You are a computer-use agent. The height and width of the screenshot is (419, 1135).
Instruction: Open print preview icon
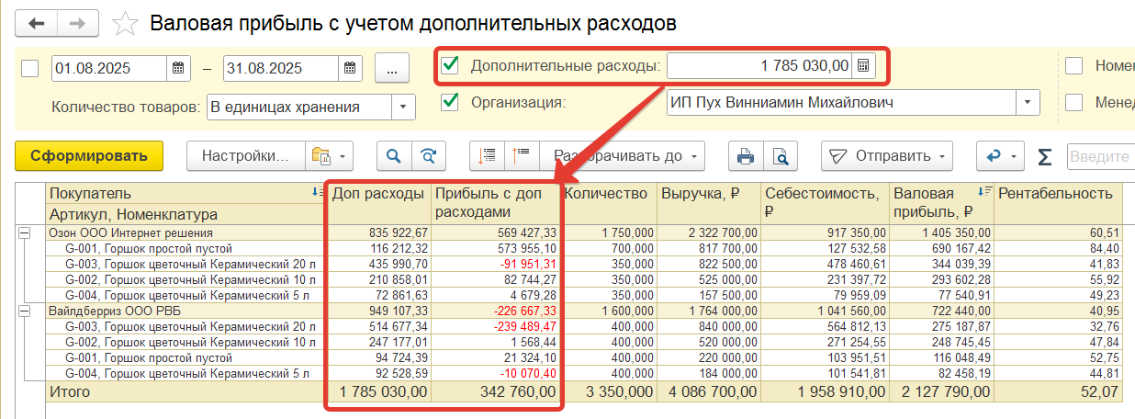click(x=781, y=155)
